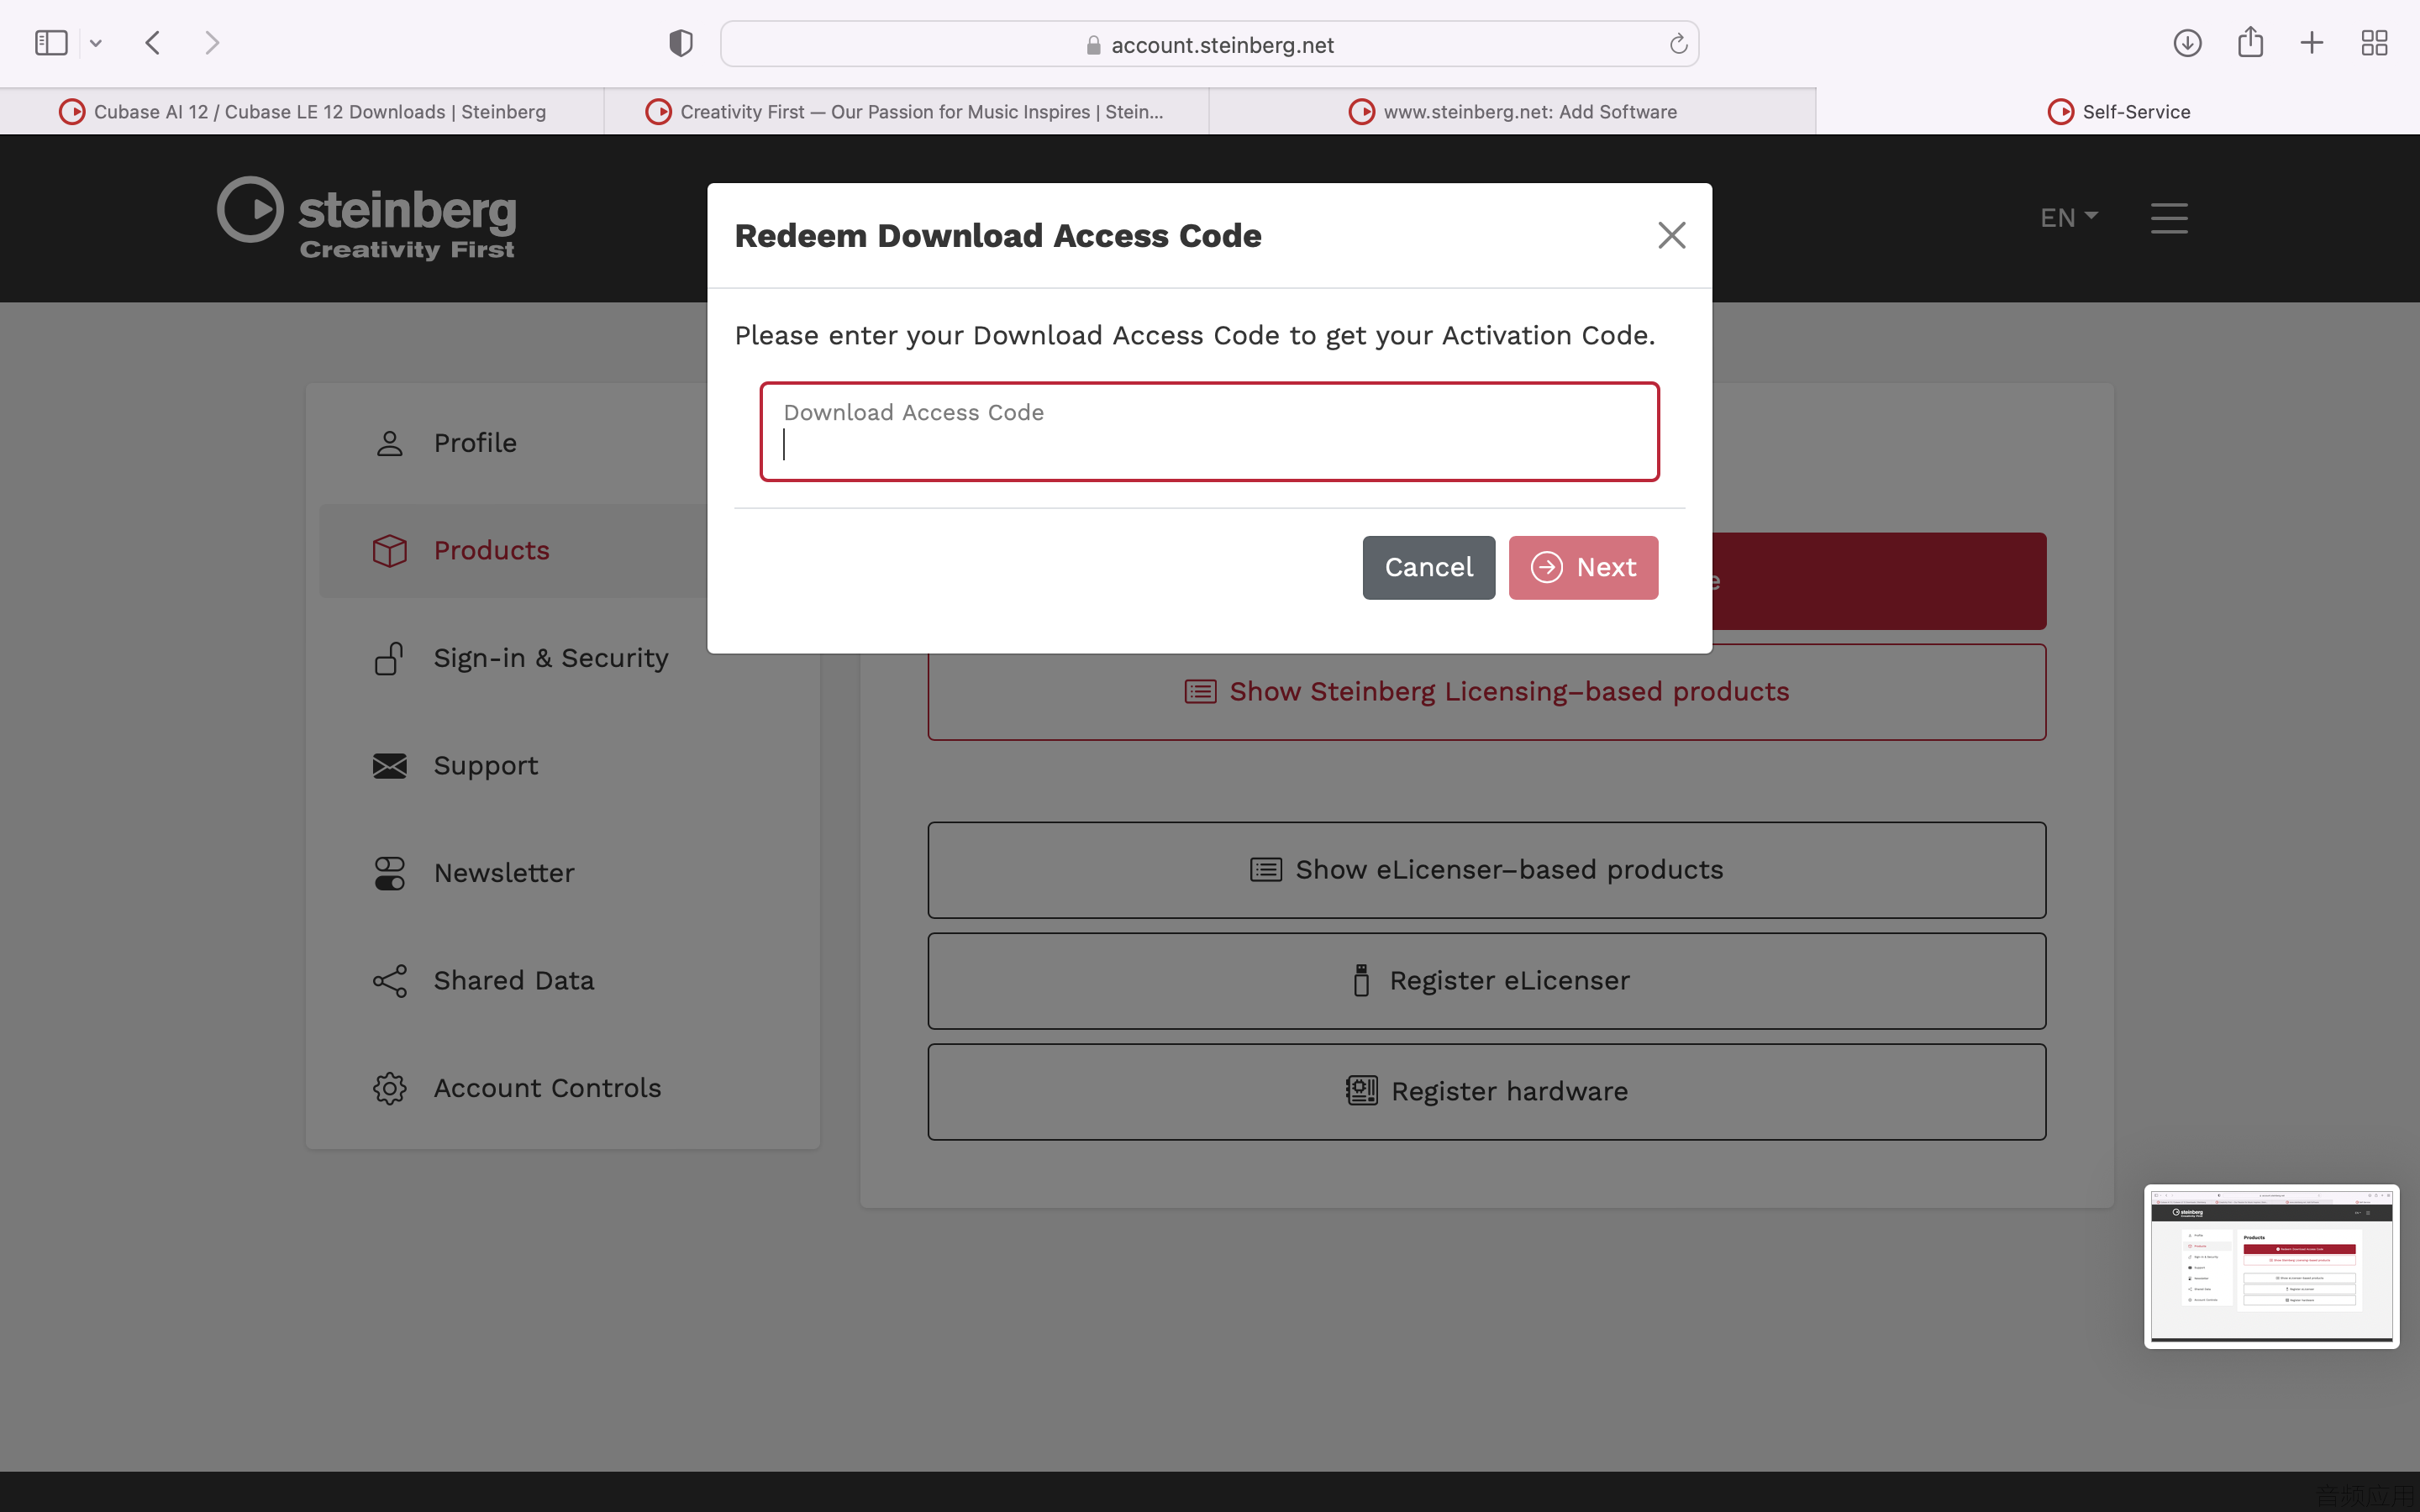Open the Share icon in Safari toolbar

coord(2250,42)
